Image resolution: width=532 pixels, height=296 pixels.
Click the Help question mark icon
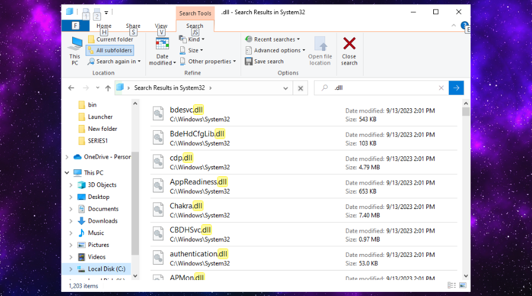464,25
